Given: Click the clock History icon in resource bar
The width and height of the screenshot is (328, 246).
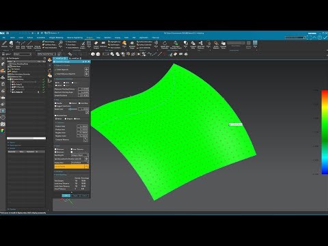Looking at the screenshot, I should click(x=3, y=118).
